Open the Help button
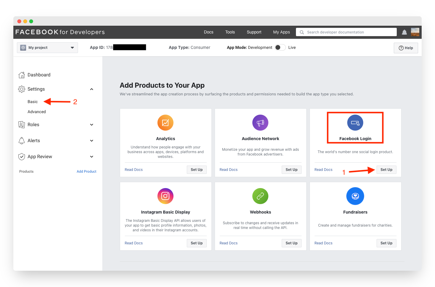The width and height of the screenshot is (435, 287). (406, 48)
